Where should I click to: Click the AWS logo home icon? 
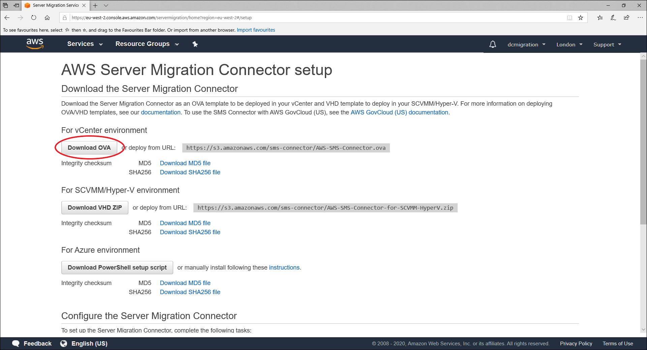click(x=35, y=44)
